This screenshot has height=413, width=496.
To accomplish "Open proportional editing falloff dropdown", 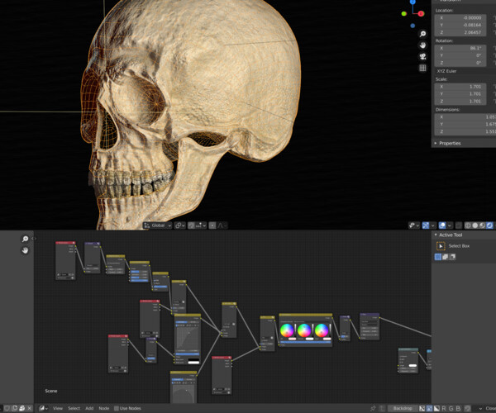I will (222, 225).
